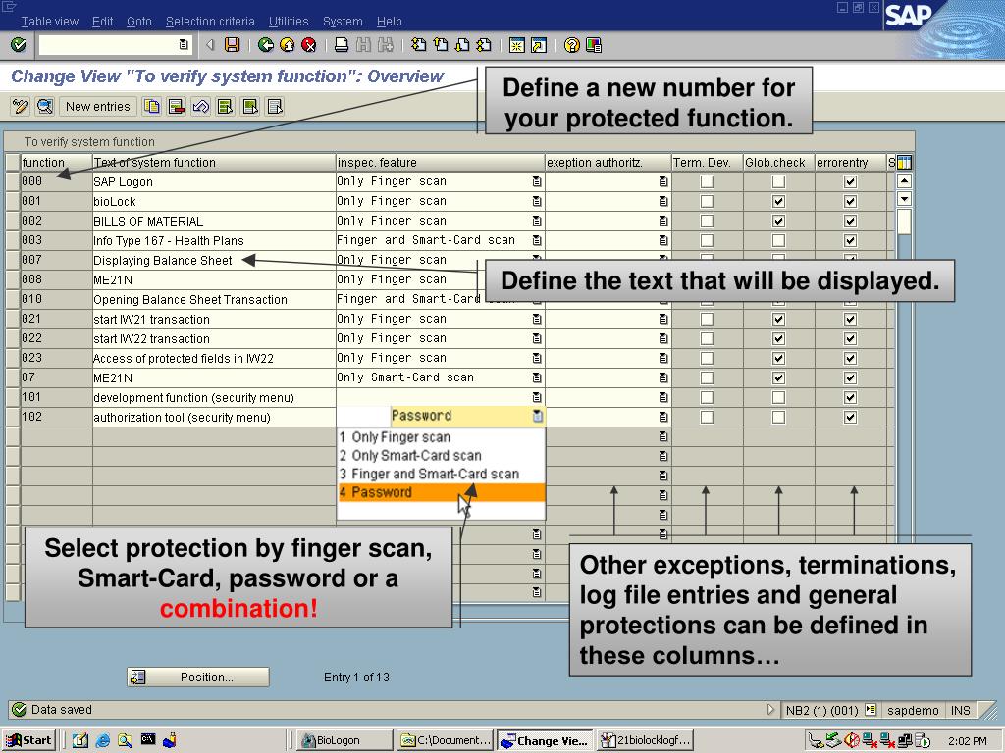
Task: Open inspec. feature dropdown for BILLS OF MATERIAL
Action: tap(537, 221)
